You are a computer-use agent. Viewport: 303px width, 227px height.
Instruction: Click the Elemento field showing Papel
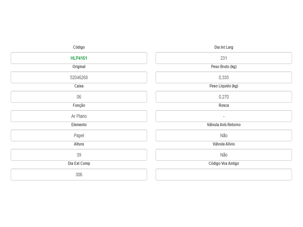(x=79, y=136)
